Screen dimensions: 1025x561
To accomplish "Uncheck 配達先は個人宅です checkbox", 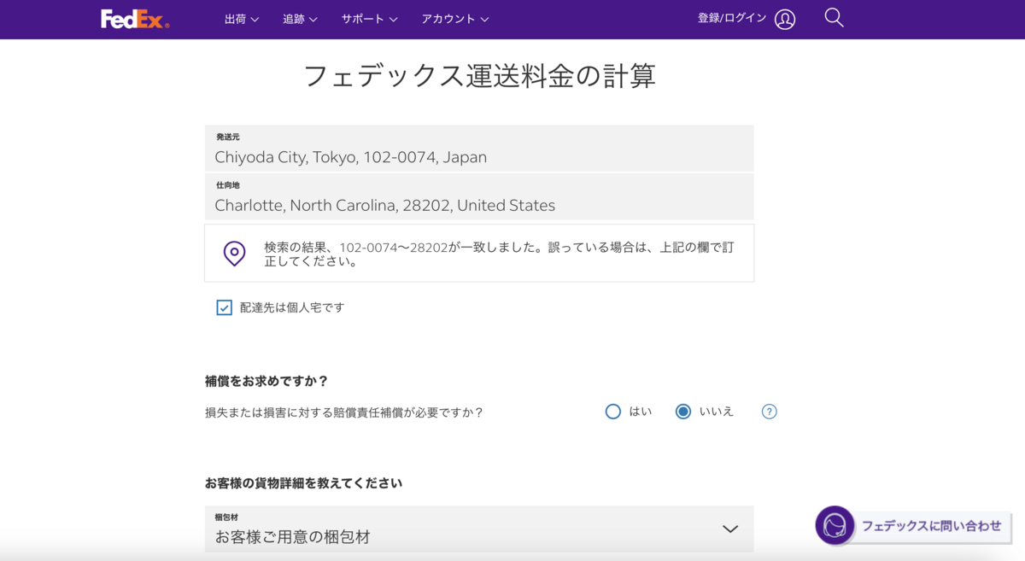I will 224,307.
